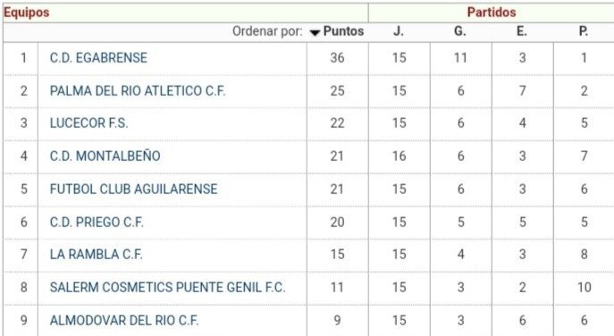Click the Partidos section header
Image resolution: width=614 pixels, height=336 pixels.
click(x=492, y=13)
